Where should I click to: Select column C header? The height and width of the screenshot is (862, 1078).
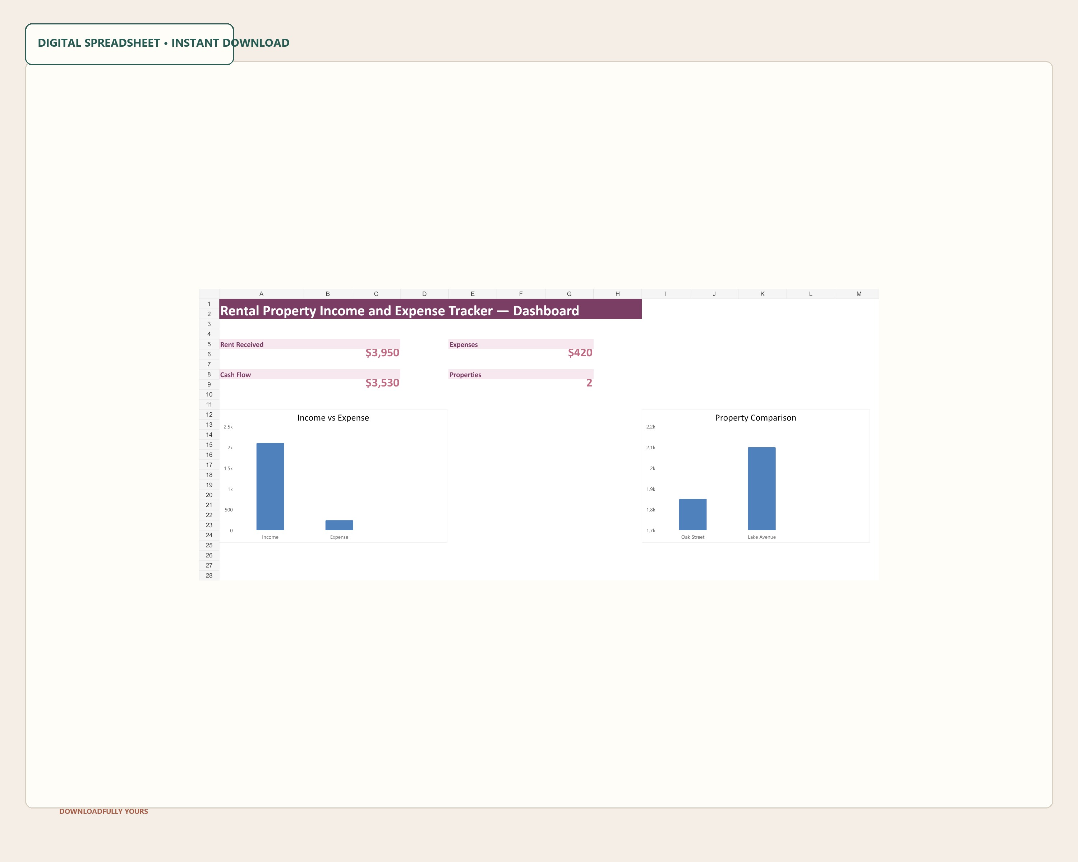pyautogui.click(x=376, y=294)
